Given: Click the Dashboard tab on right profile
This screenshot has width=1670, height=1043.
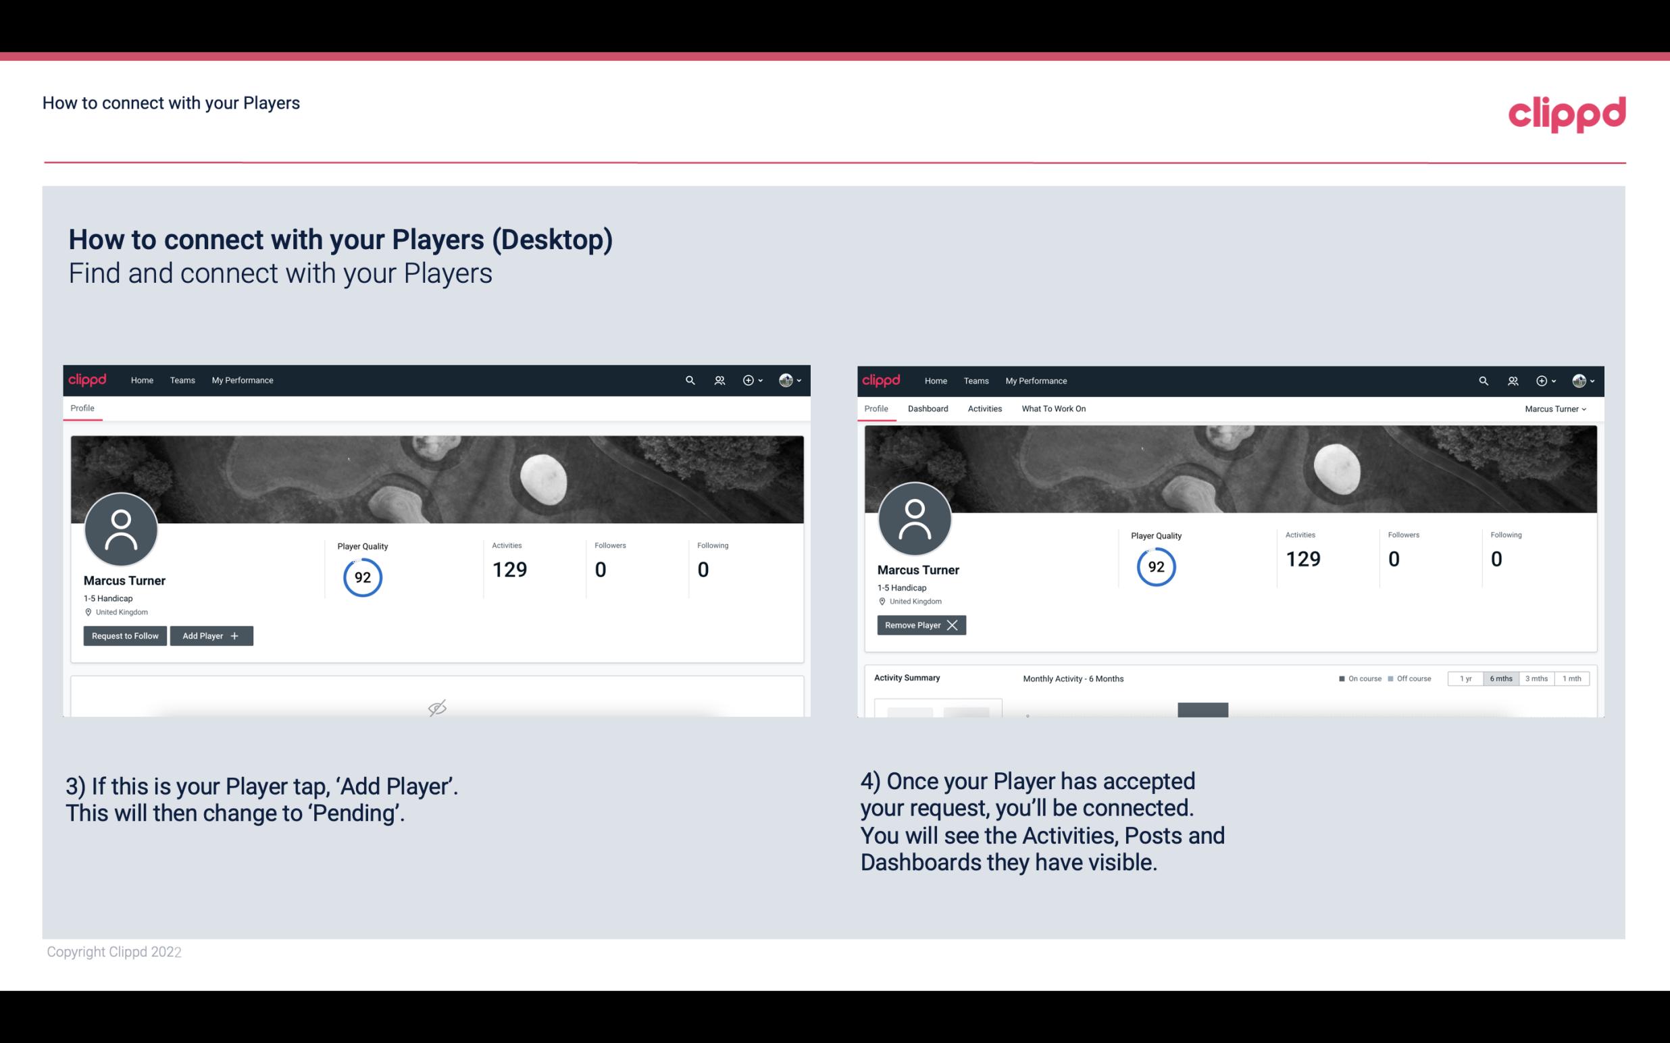Looking at the screenshot, I should coord(928,408).
